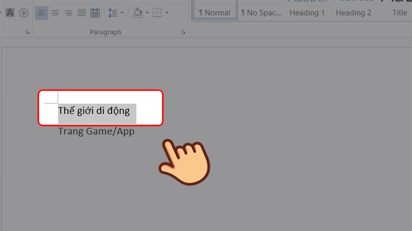Apply the Heading 2 style
The width and height of the screenshot is (412, 231).
pyautogui.click(x=353, y=12)
